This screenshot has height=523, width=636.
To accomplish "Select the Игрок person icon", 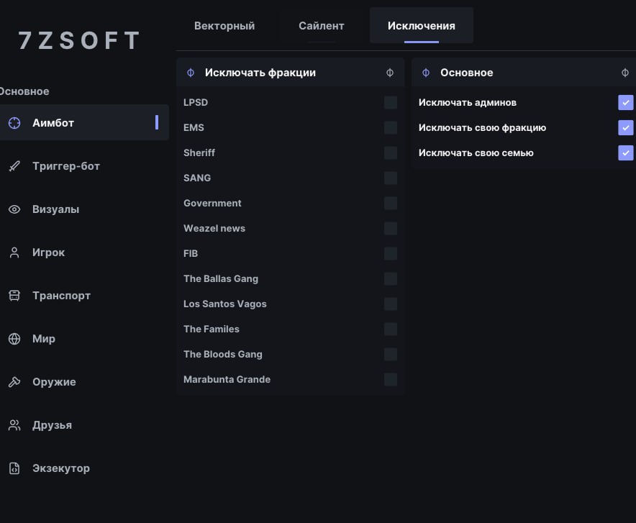I will coord(14,253).
